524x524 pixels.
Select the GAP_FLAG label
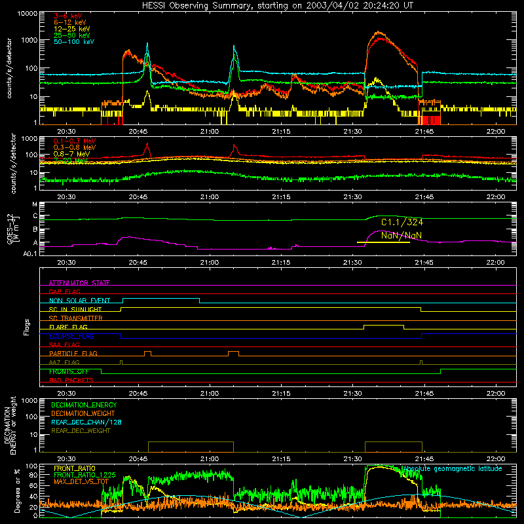tap(64, 291)
